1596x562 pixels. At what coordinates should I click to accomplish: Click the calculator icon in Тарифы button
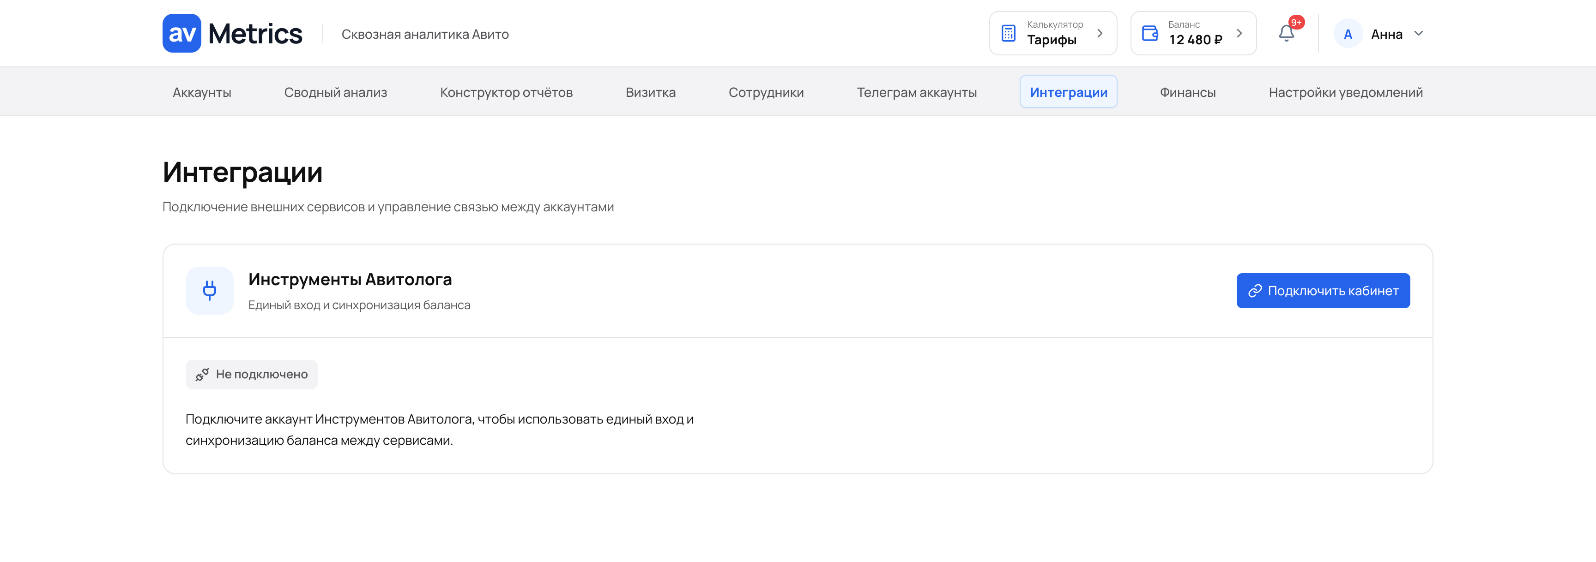pos(1009,33)
